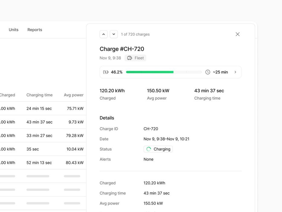Click the 79.28 kW avg power cell
This screenshot has width=282, height=212.
[x=75, y=136]
